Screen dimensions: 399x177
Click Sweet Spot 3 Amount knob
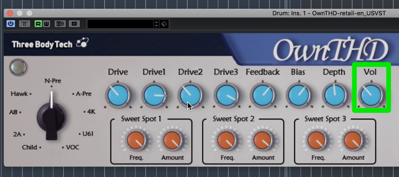click(x=353, y=140)
